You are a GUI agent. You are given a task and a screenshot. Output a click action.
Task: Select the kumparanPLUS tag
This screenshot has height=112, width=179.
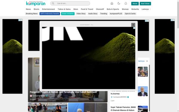pos(116,14)
